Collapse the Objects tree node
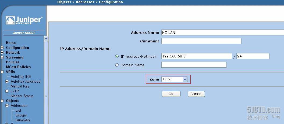The height and width of the screenshot is (124, 284). tap(2, 101)
